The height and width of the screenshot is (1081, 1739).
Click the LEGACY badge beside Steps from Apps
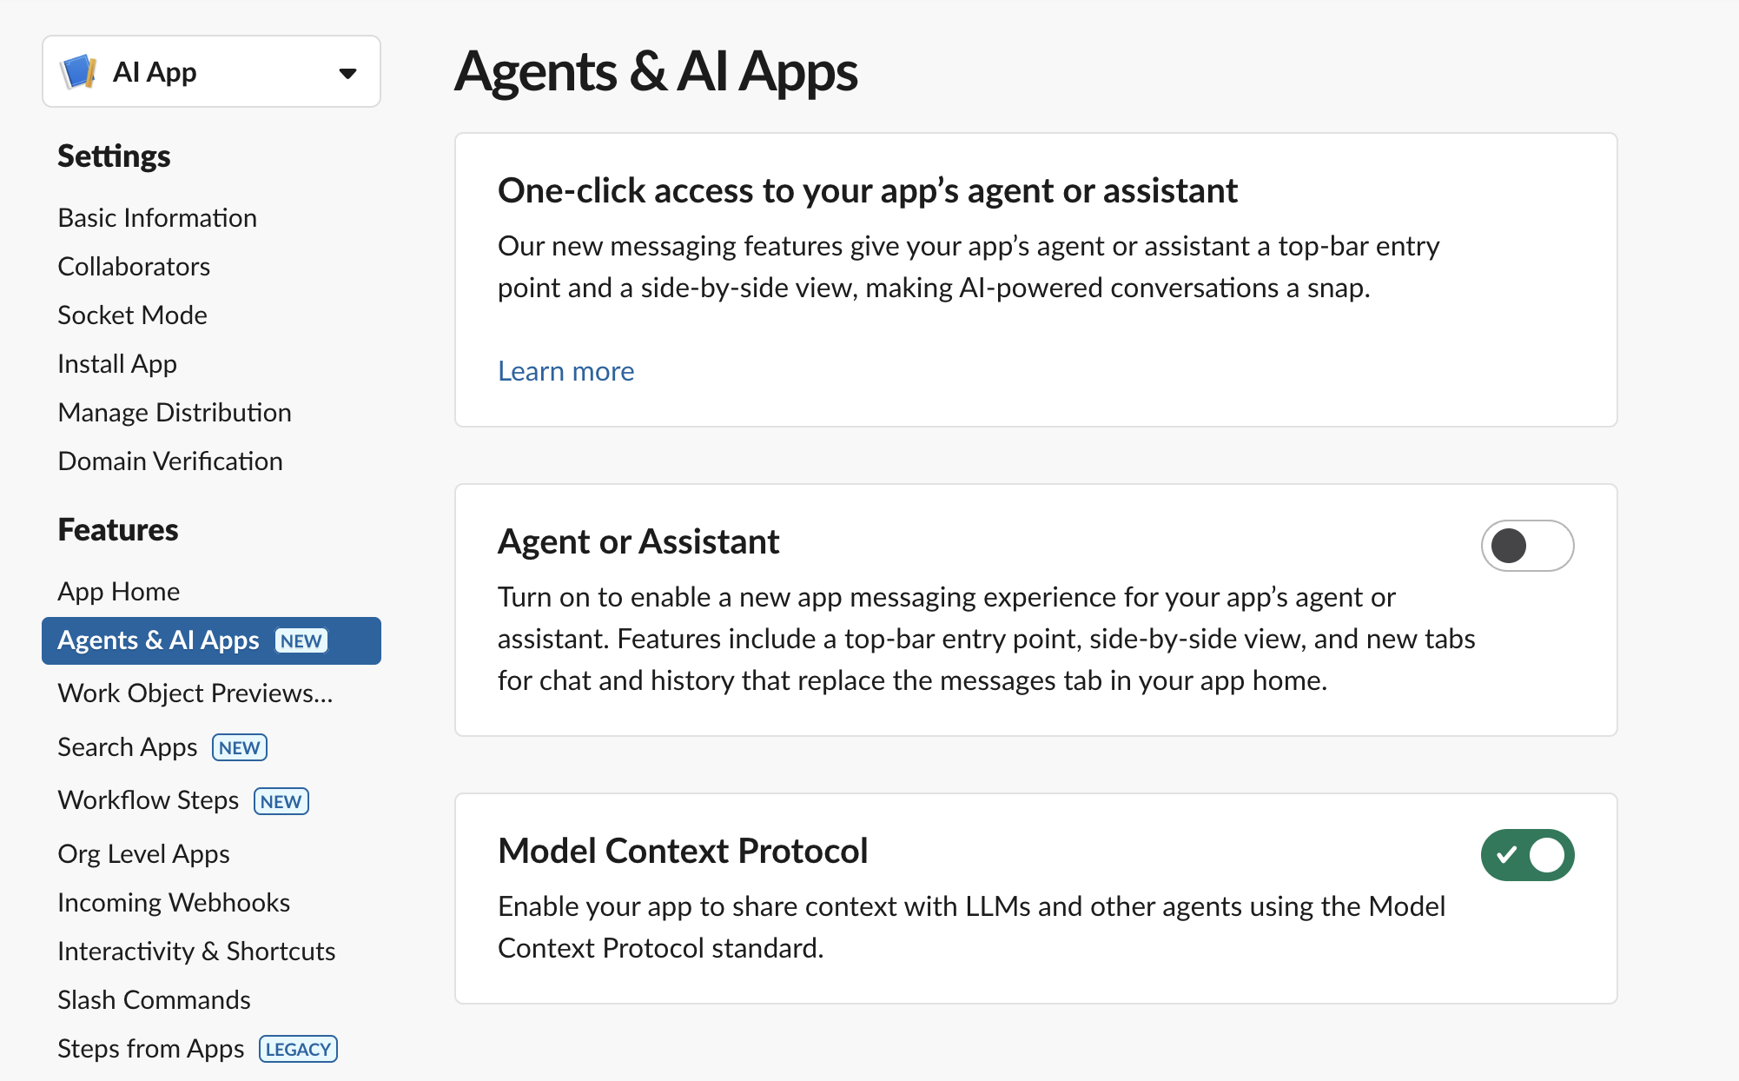click(298, 1049)
